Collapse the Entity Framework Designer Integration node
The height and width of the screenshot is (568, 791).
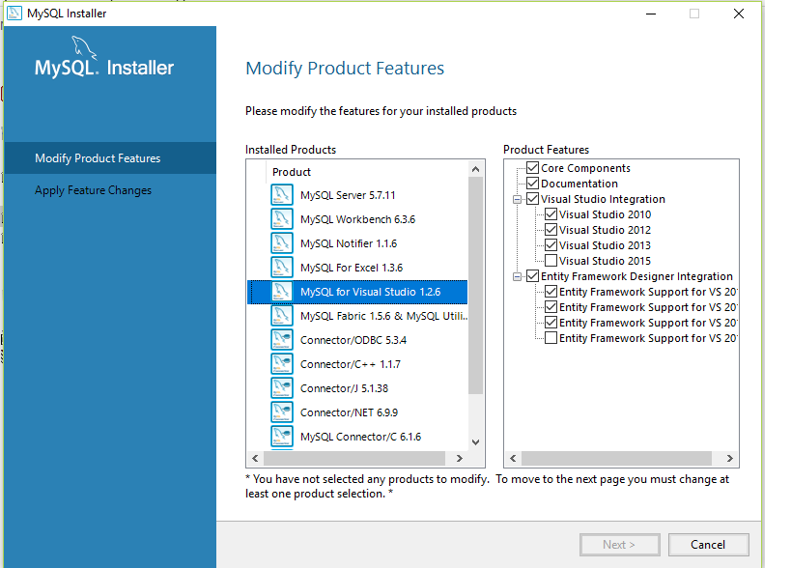(x=517, y=276)
